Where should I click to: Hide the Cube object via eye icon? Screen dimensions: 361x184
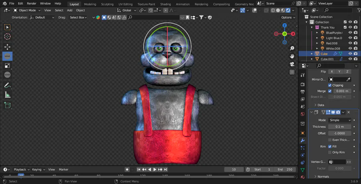350,54
